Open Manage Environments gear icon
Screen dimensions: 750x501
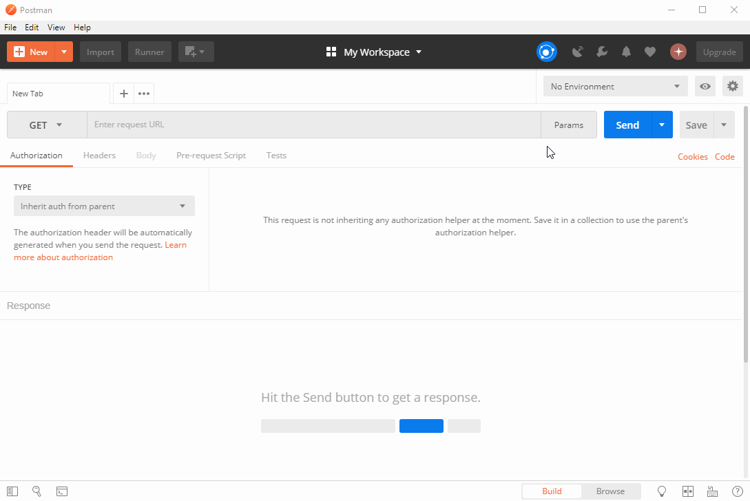click(x=733, y=86)
